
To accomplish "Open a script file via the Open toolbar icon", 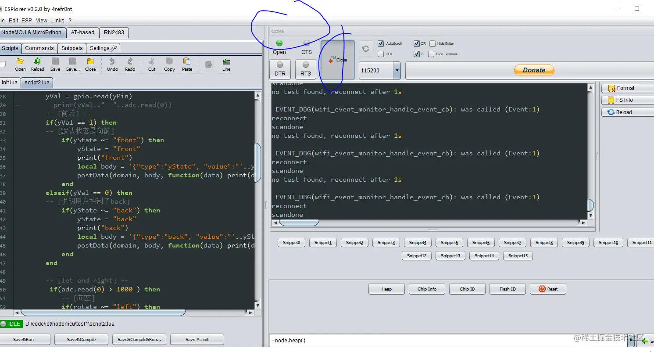I will pos(20,64).
